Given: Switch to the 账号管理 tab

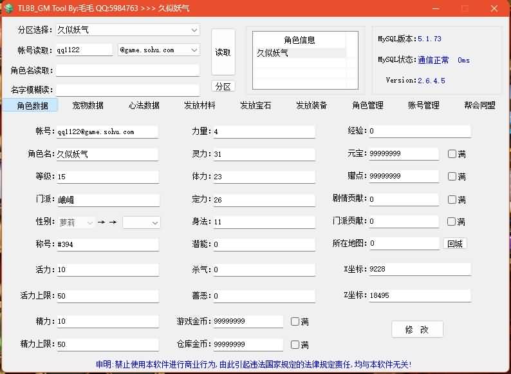Looking at the screenshot, I should pos(423,106).
